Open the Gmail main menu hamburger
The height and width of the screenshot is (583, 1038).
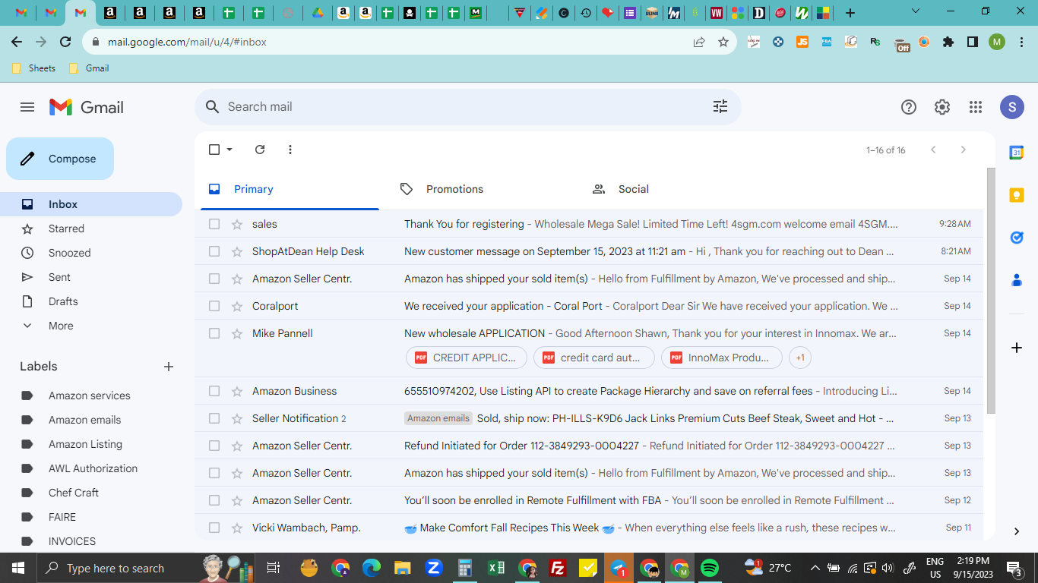[x=27, y=107]
